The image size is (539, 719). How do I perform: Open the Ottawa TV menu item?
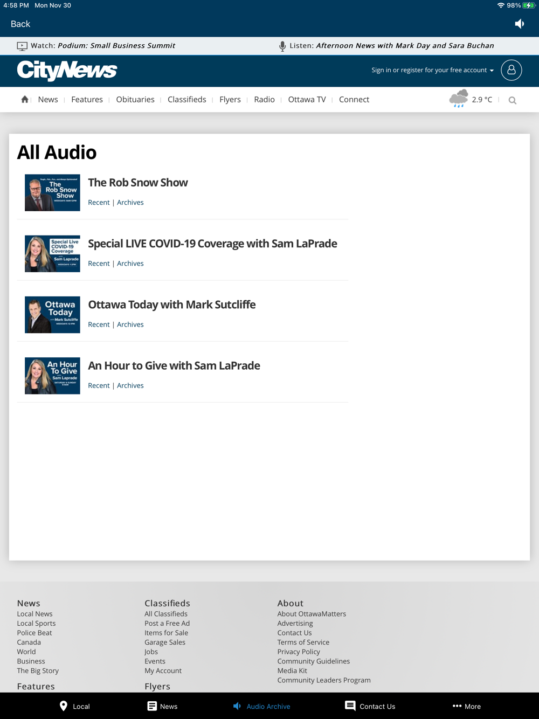pos(307,99)
